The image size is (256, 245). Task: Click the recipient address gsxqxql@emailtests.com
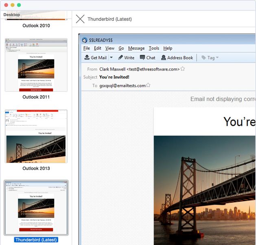pyautogui.click(x=122, y=86)
